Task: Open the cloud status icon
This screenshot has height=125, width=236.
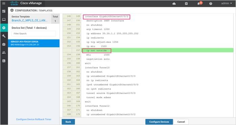Action: click(174, 4)
